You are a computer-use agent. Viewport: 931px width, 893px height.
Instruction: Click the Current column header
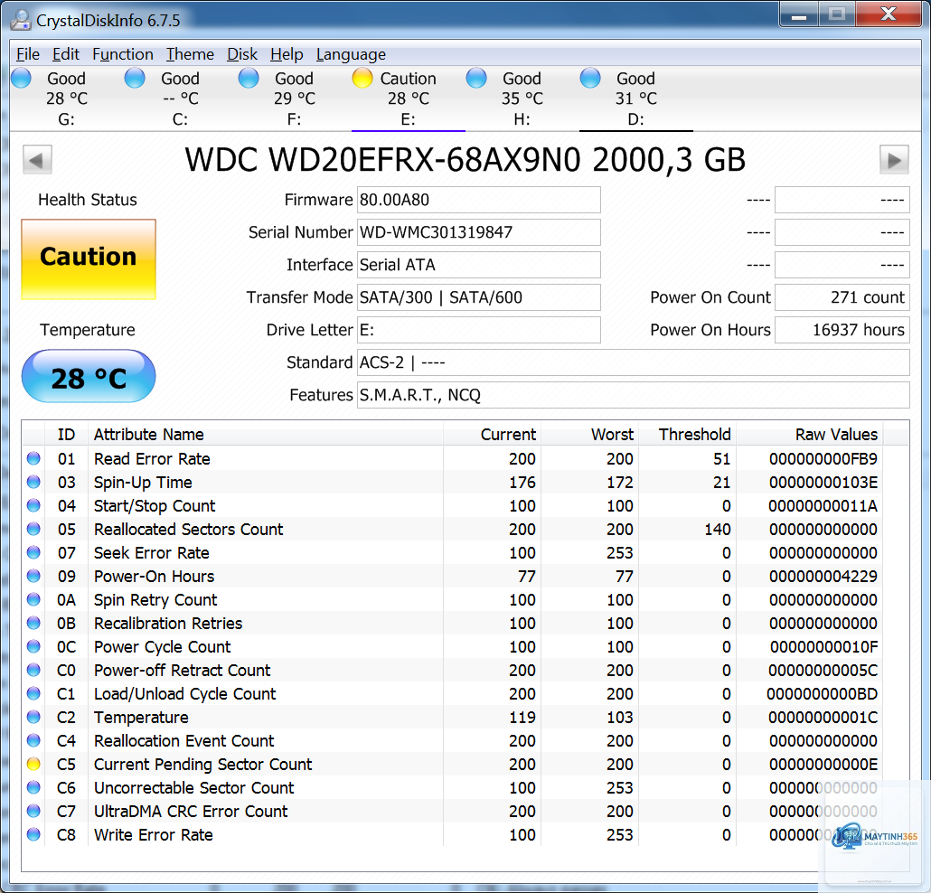(x=493, y=435)
